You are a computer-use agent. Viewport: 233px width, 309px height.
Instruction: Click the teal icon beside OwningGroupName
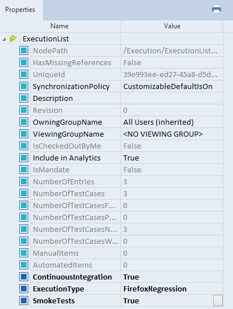24,122
